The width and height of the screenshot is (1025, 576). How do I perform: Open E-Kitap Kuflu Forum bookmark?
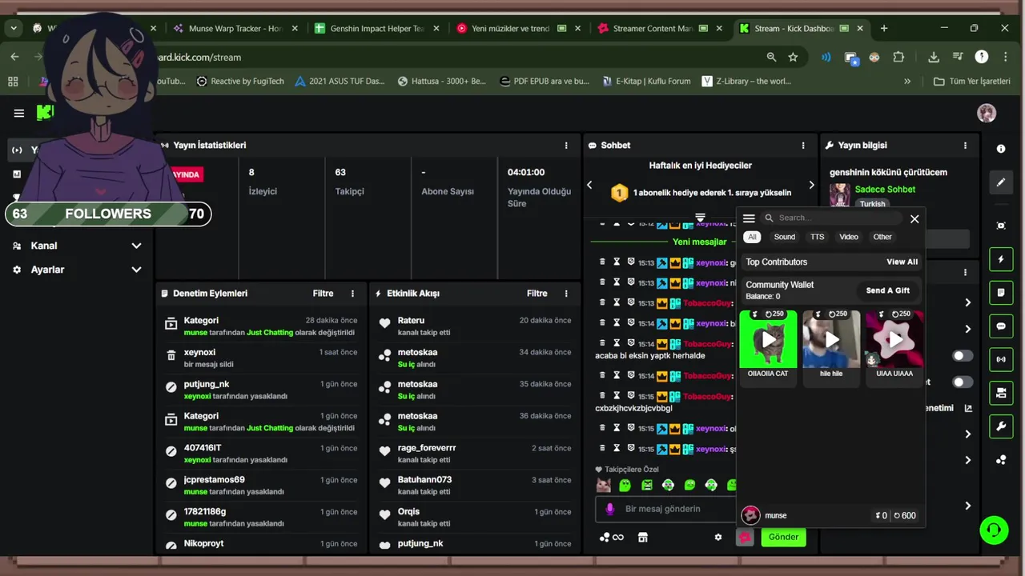point(645,81)
